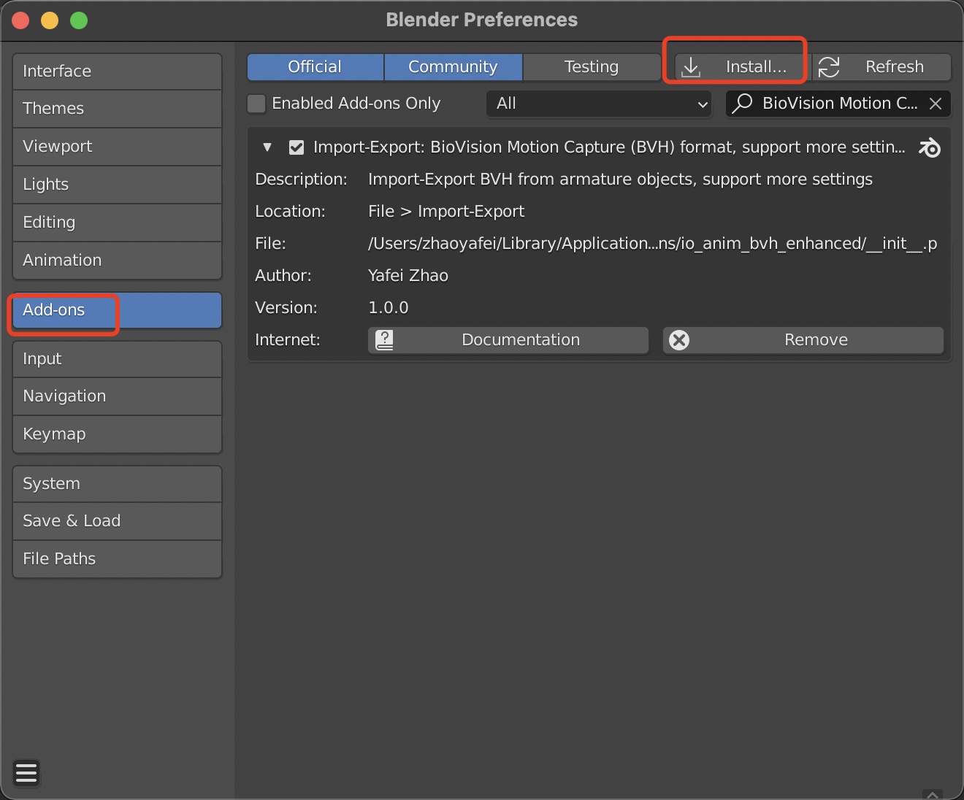The height and width of the screenshot is (800, 964).
Task: Open the Input preferences tab
Action: [x=117, y=359]
